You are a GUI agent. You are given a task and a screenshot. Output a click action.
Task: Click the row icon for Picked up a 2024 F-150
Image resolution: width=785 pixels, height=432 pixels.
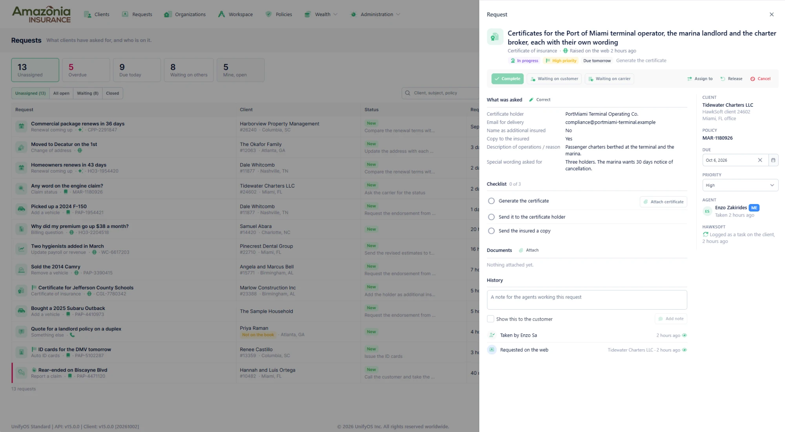pos(21,209)
